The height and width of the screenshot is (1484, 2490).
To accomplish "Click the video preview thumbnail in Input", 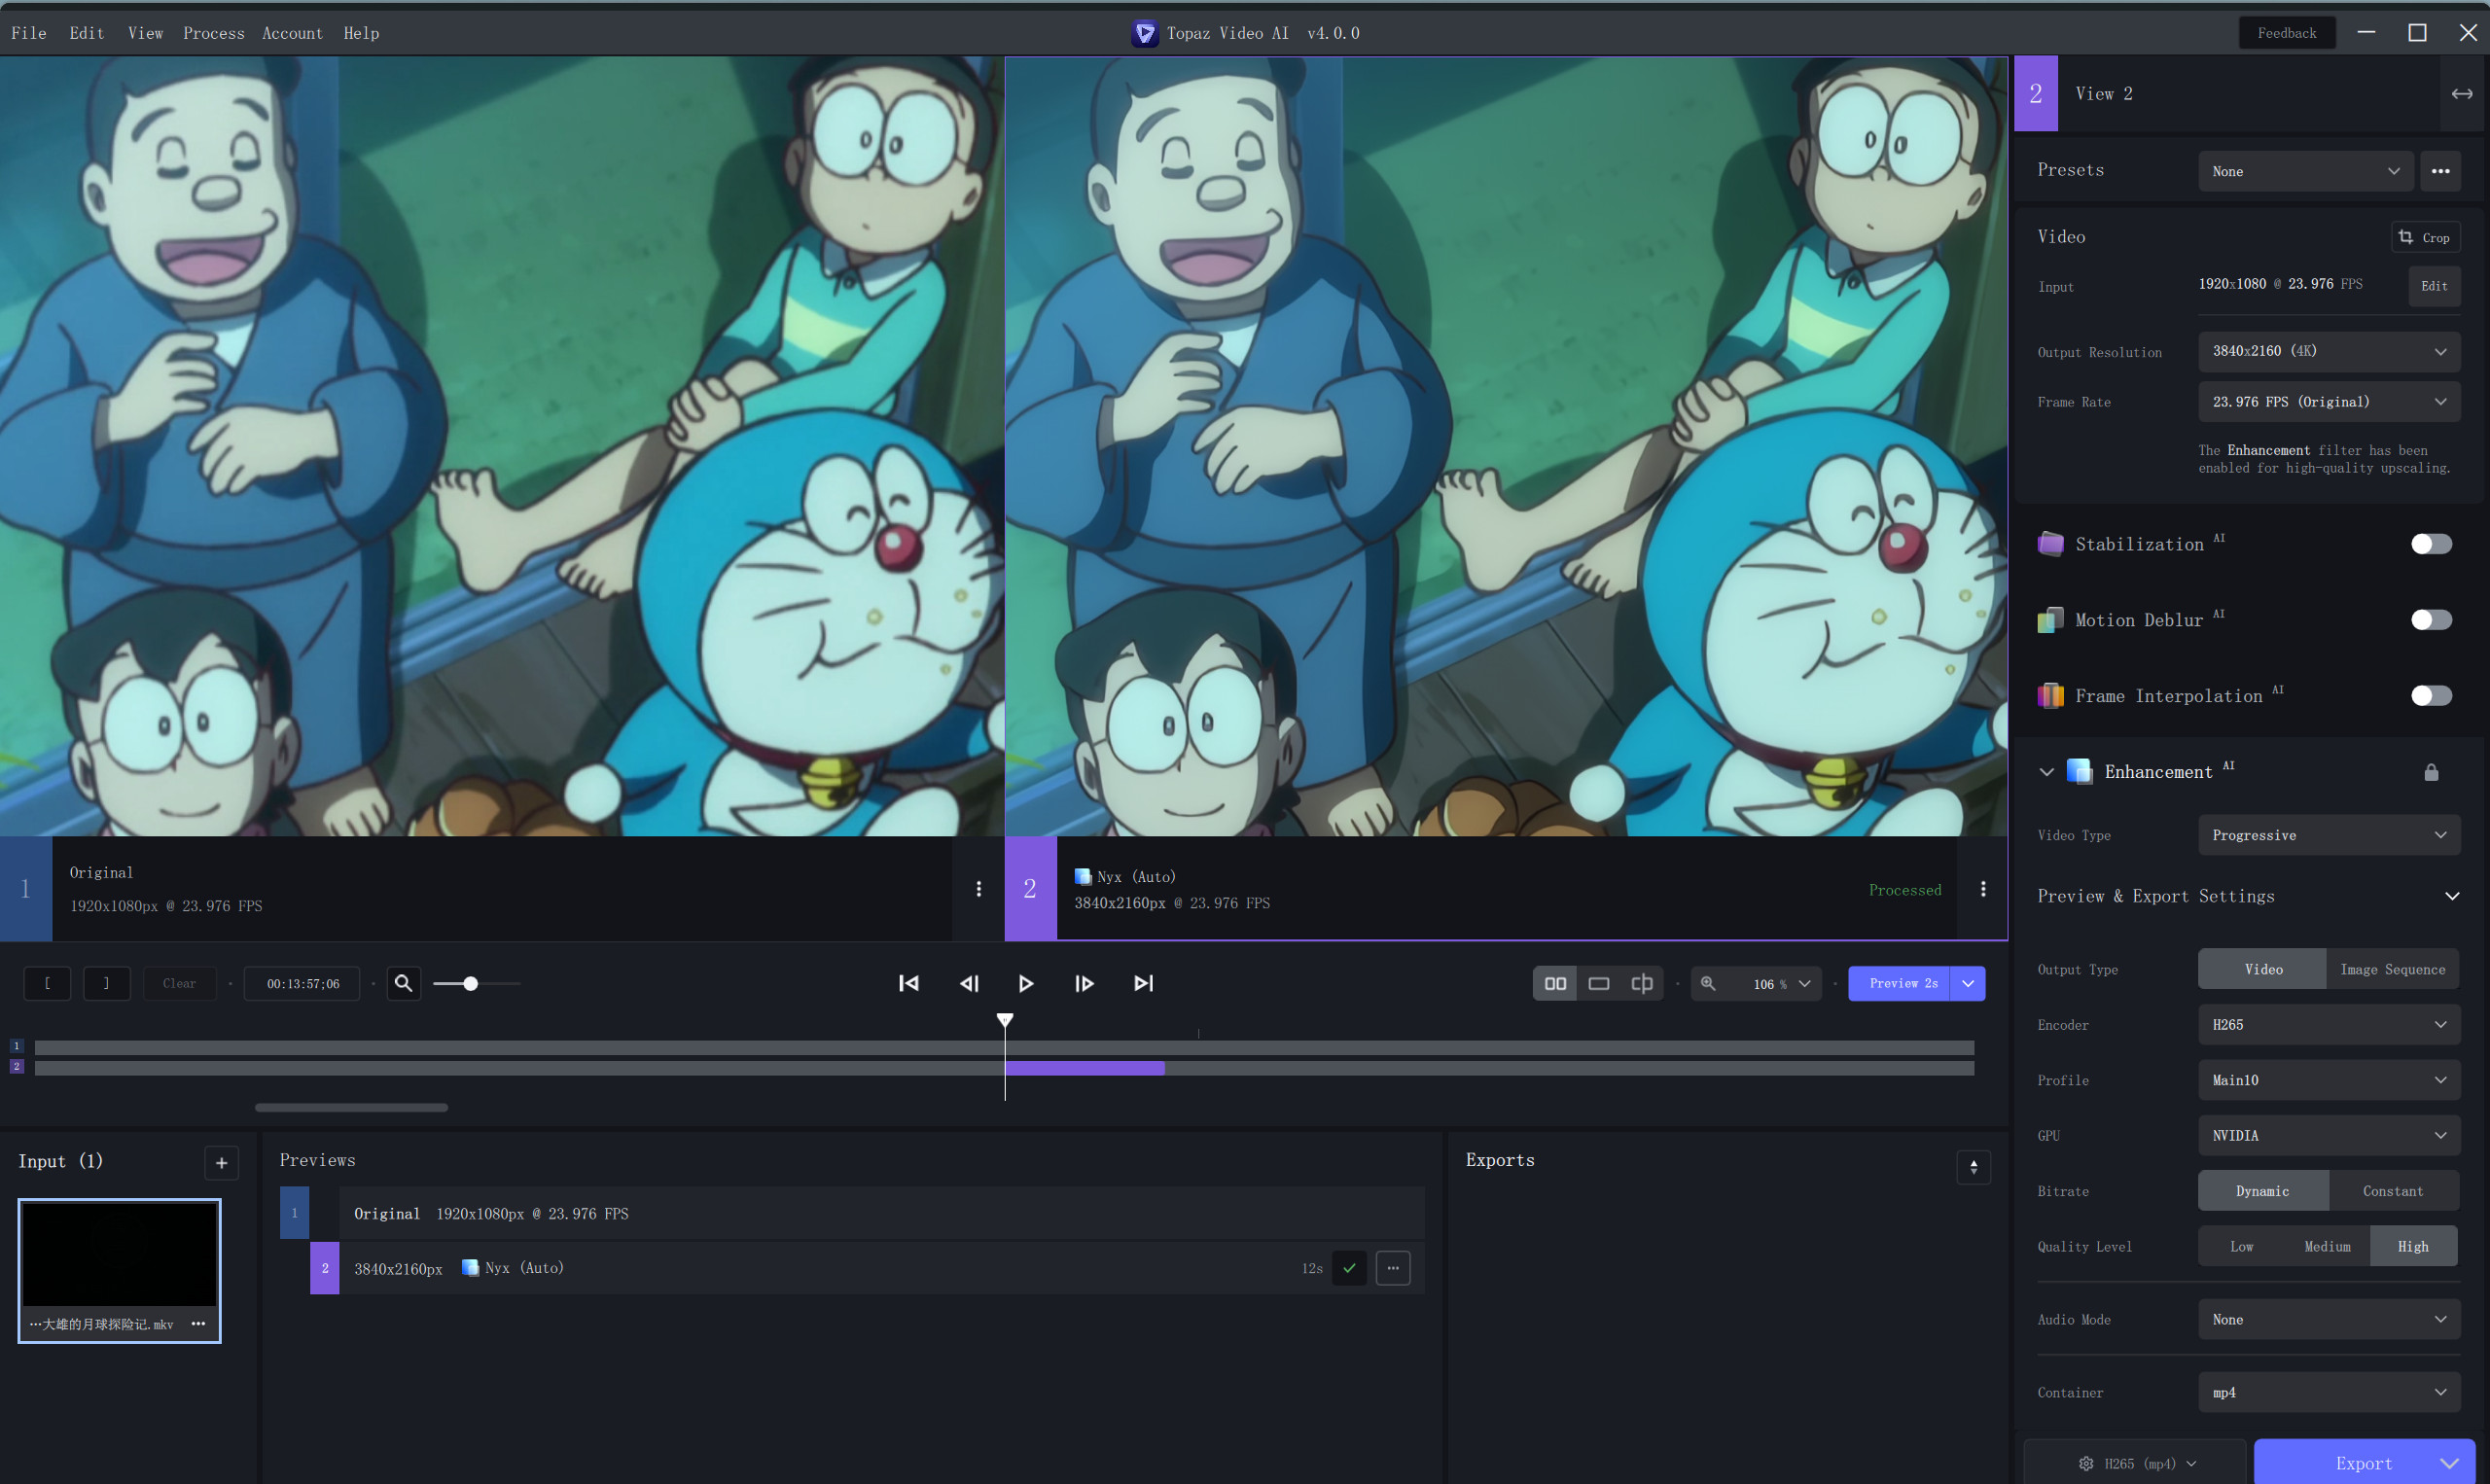I will 119,1270.
